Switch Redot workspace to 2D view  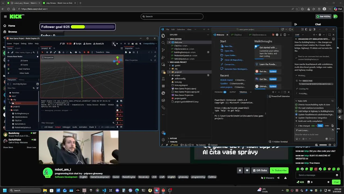coord(62,44)
